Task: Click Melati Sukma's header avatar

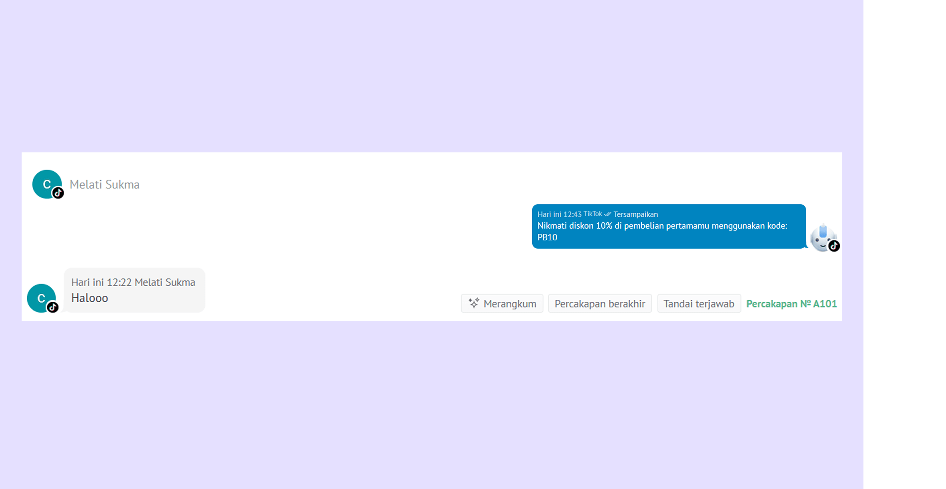Action: [x=47, y=184]
